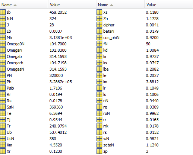
Task: Click the Ib variable matrix icon
Action: [3, 12]
